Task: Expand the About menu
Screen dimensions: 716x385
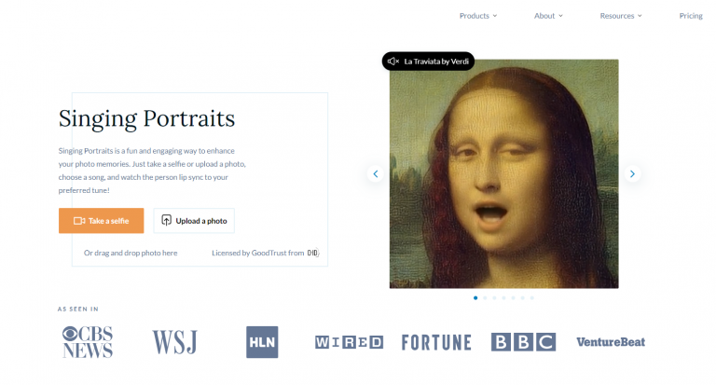Action: click(548, 16)
